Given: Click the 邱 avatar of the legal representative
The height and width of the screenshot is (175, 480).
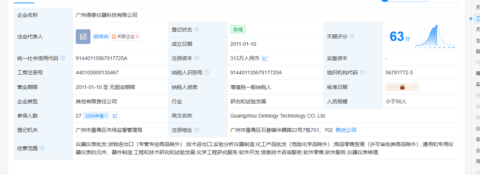Looking at the screenshot, I should pyautogui.click(x=83, y=37).
